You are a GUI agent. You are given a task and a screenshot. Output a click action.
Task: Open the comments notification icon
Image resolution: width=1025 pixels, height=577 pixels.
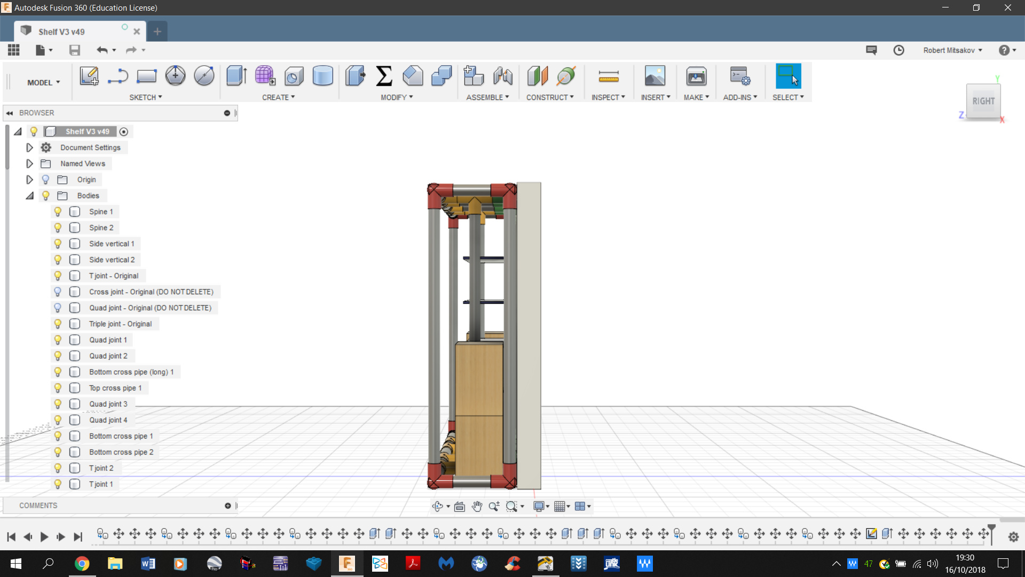[871, 50]
